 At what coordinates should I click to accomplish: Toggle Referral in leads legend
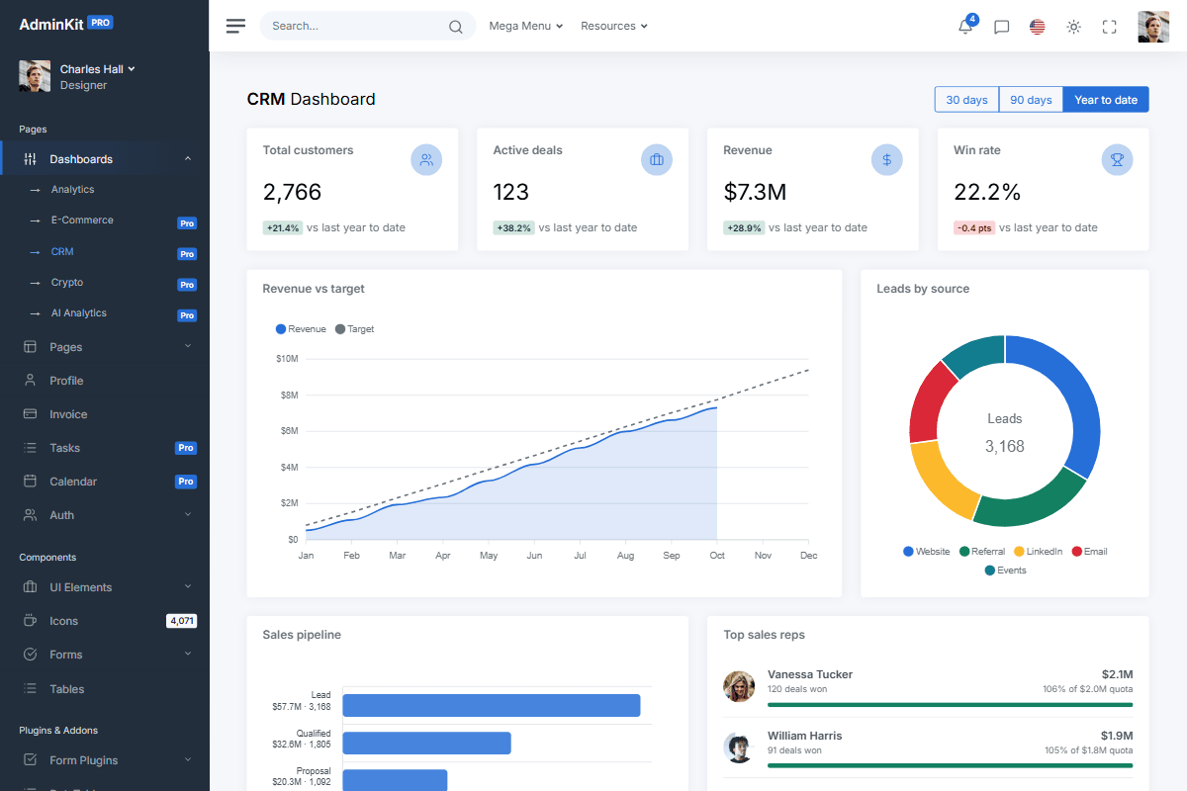pyautogui.click(x=982, y=552)
